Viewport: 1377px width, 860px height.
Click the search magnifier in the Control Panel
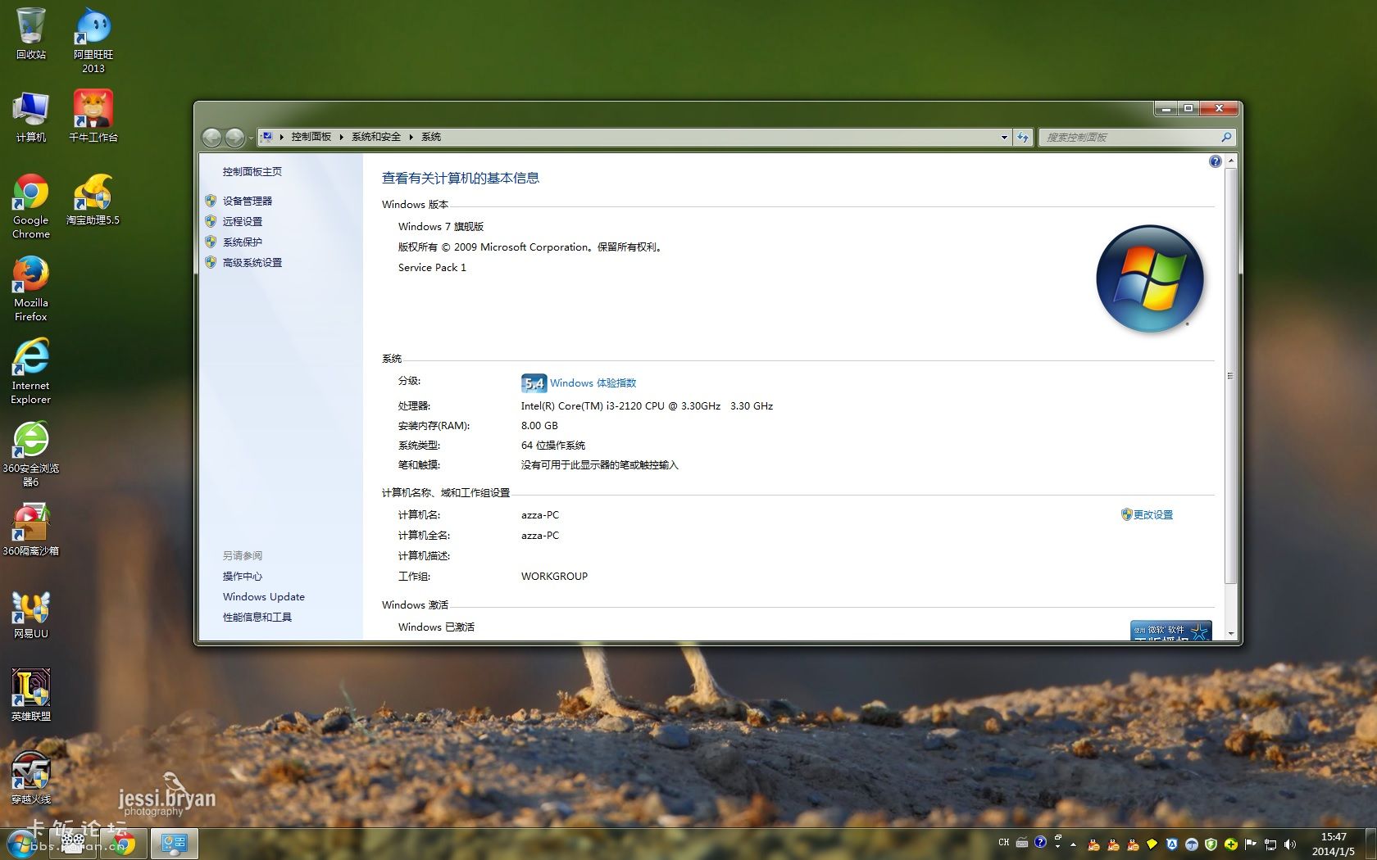1226,137
